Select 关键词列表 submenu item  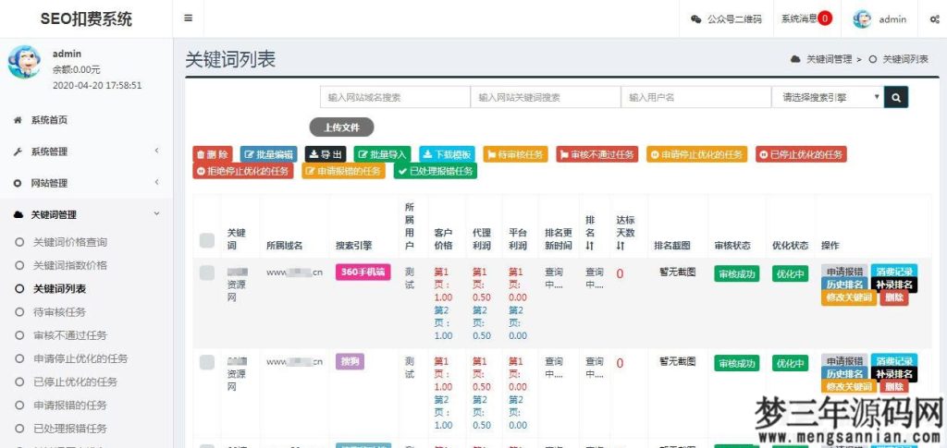59,289
